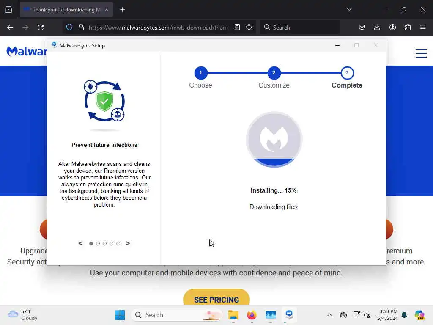Image resolution: width=433 pixels, height=325 pixels.
Task: Click the Firefox forward arrow button
Action: coord(25,28)
